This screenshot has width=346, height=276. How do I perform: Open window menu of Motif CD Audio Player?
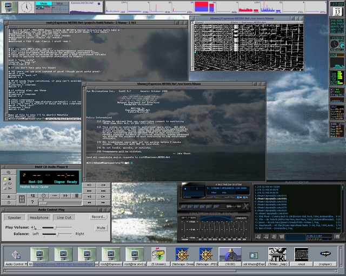pyautogui.click(x=3, y=167)
